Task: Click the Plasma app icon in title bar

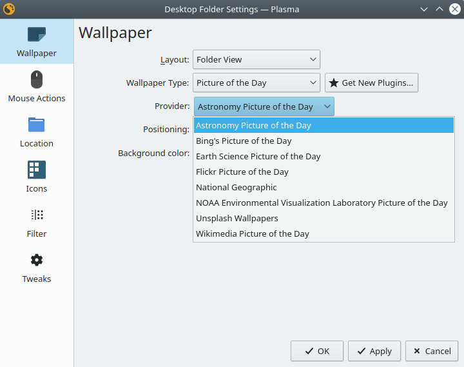Action: tap(9, 9)
